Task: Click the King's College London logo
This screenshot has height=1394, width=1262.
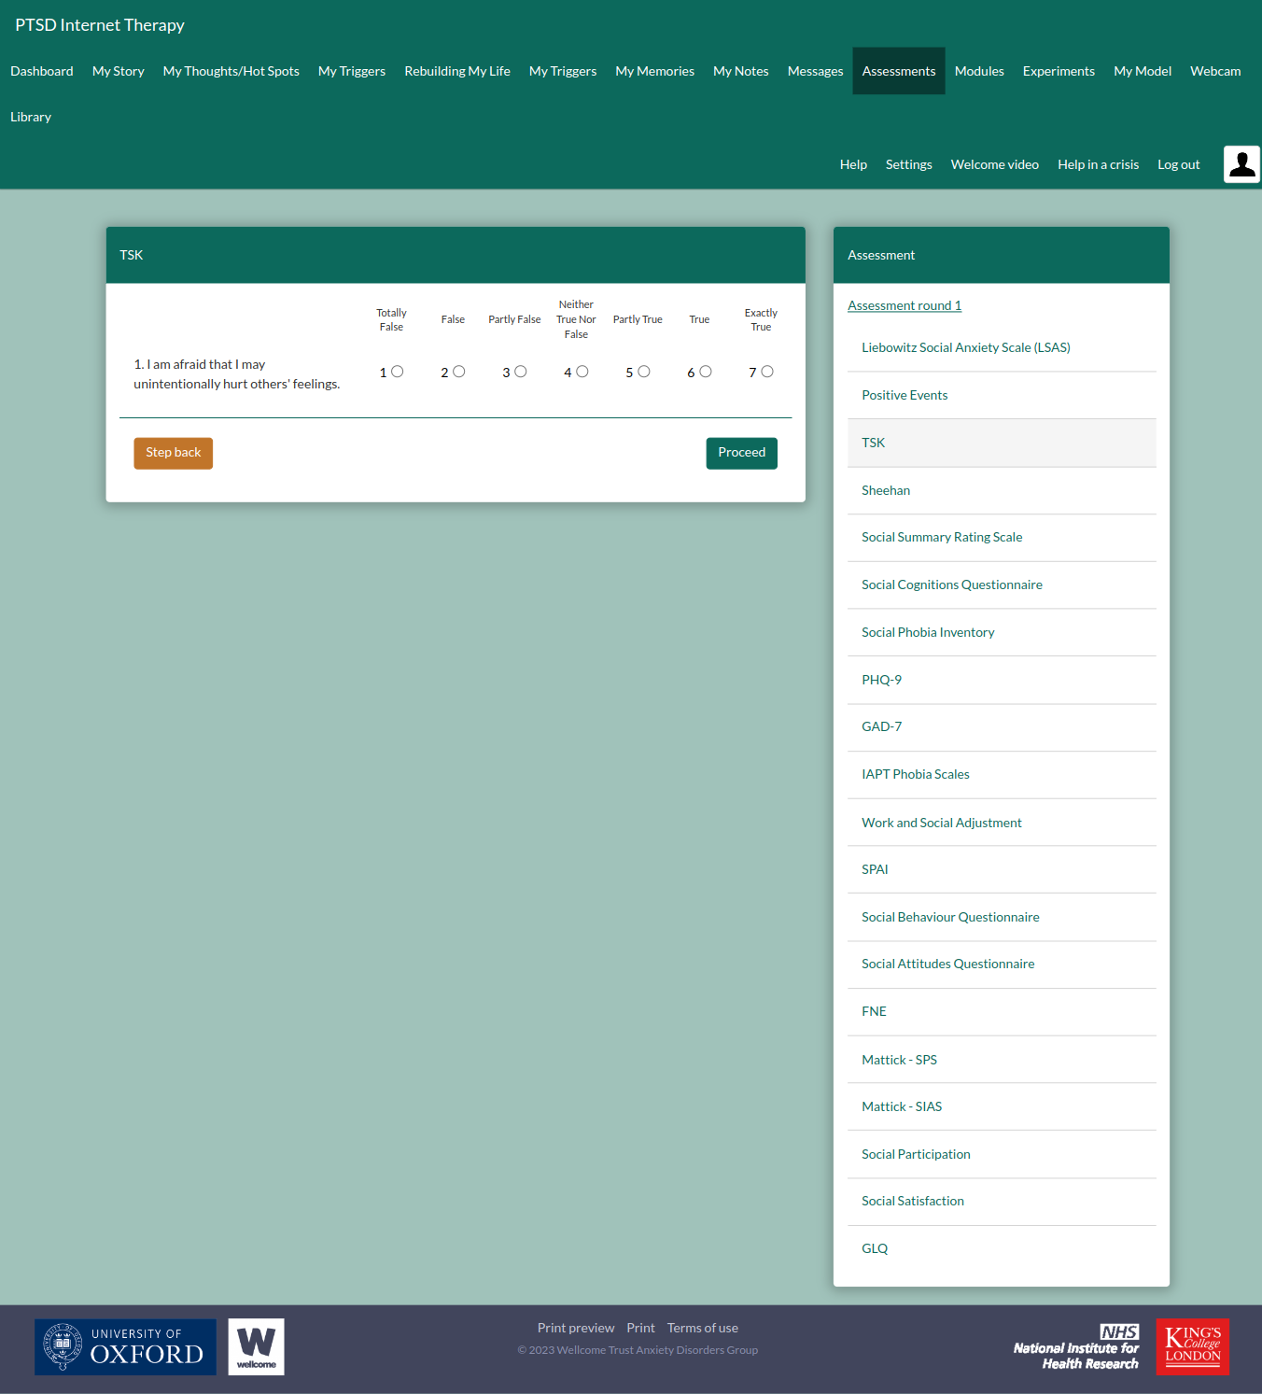Action: pyautogui.click(x=1192, y=1346)
